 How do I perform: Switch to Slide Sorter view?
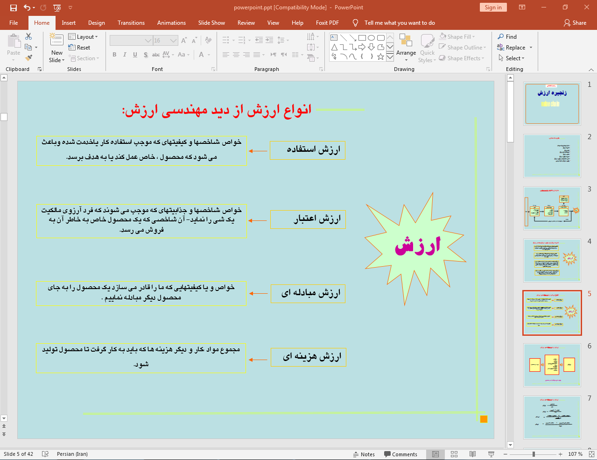pyautogui.click(x=454, y=454)
